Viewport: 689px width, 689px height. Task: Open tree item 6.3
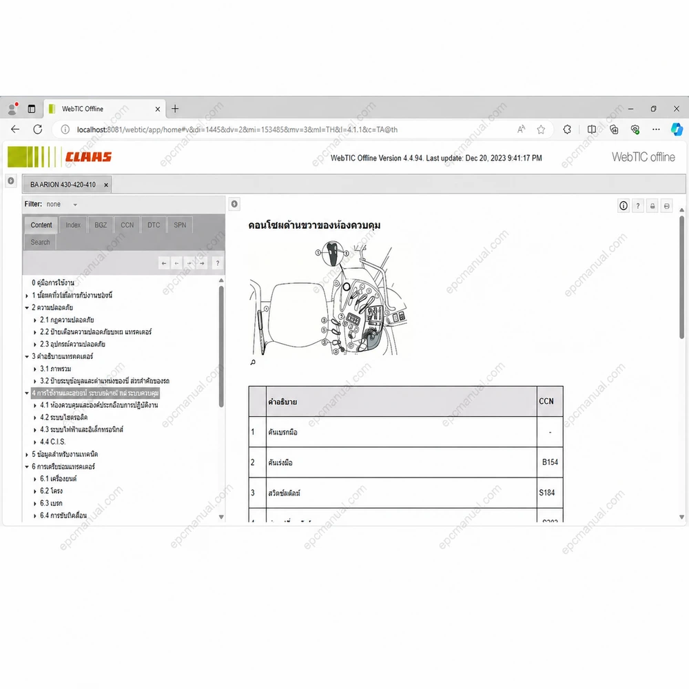coord(52,504)
